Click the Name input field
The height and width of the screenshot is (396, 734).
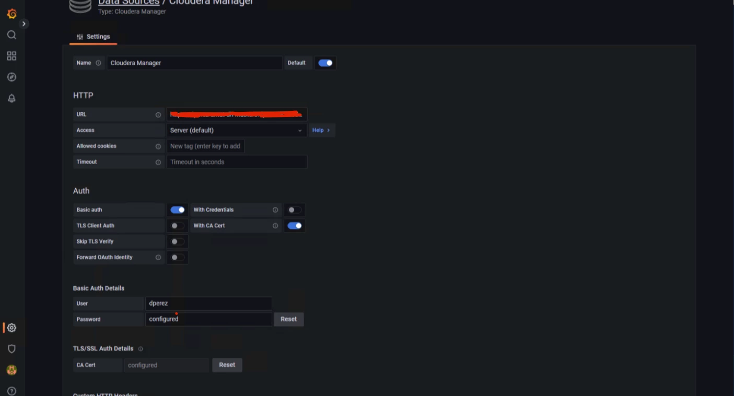click(195, 63)
